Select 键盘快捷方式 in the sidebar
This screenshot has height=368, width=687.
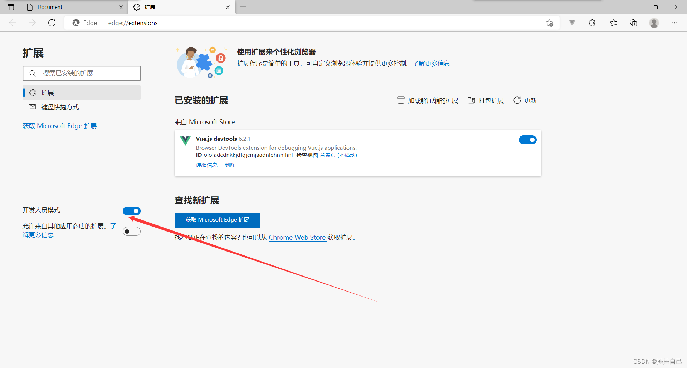pos(82,107)
